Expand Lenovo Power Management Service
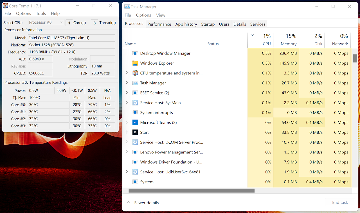The height and width of the screenshot is (213, 360). (x=127, y=152)
